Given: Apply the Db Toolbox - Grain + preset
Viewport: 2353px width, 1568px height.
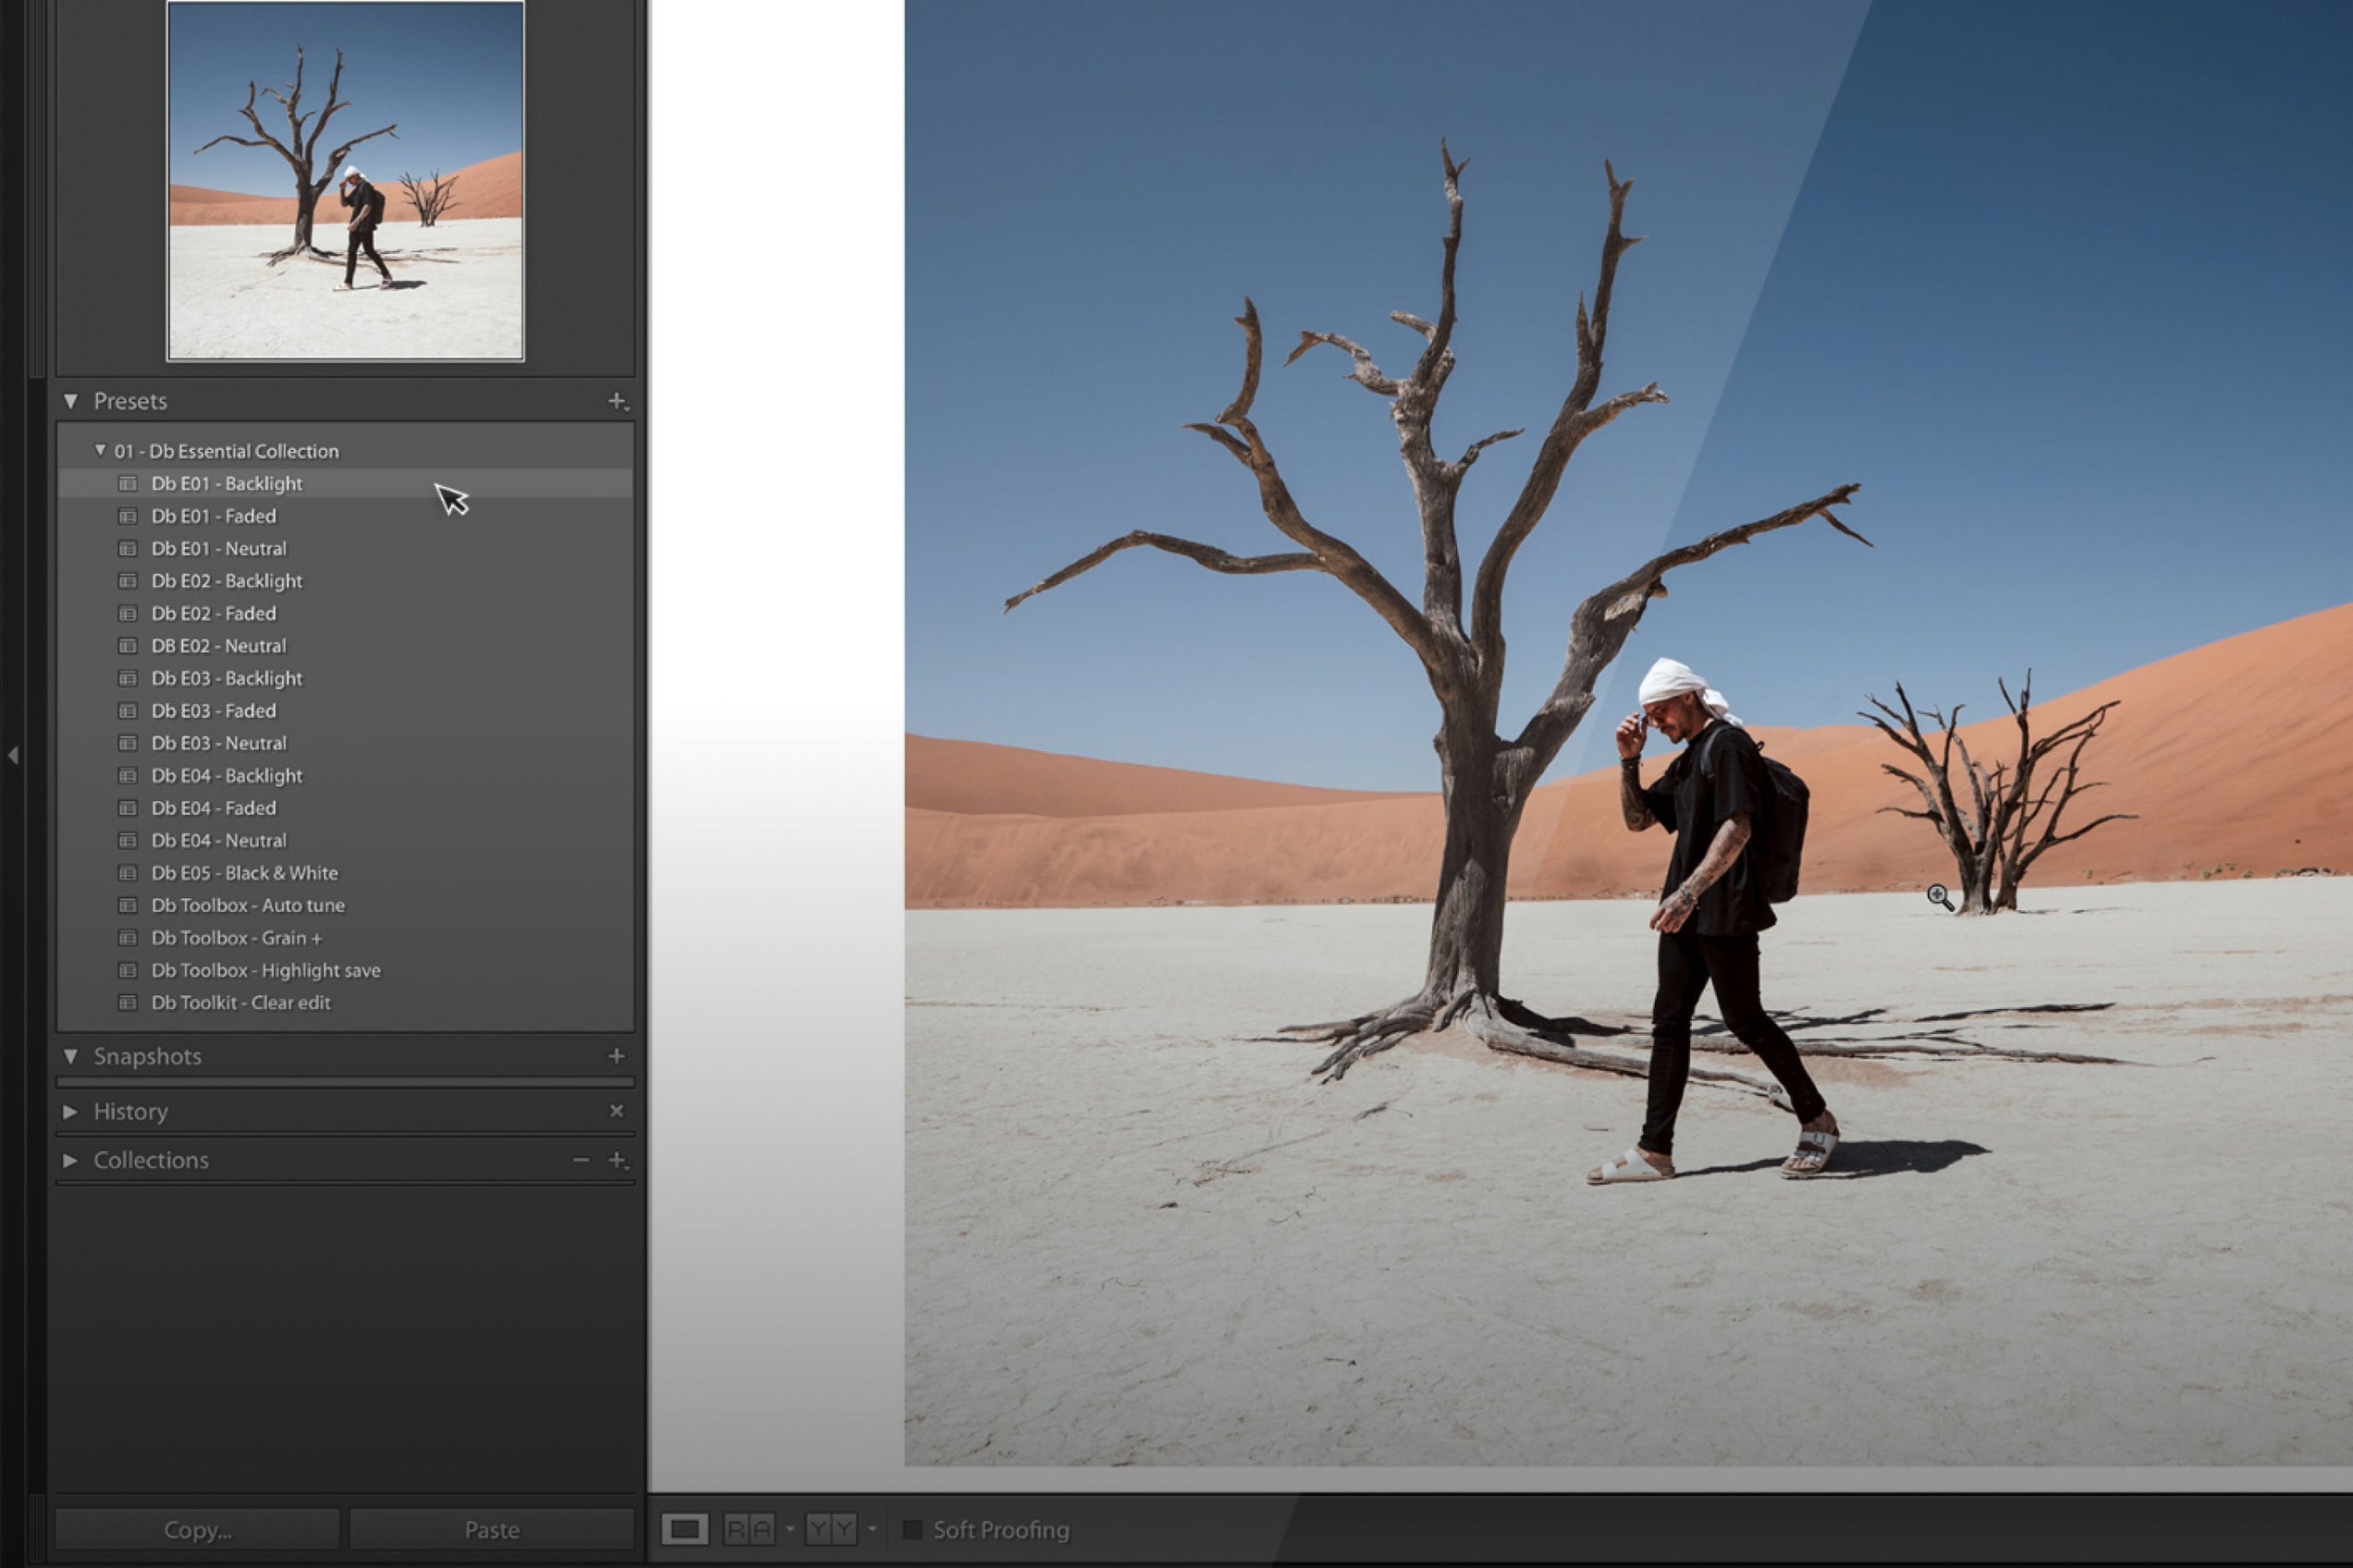Looking at the screenshot, I should (x=345, y=938).
